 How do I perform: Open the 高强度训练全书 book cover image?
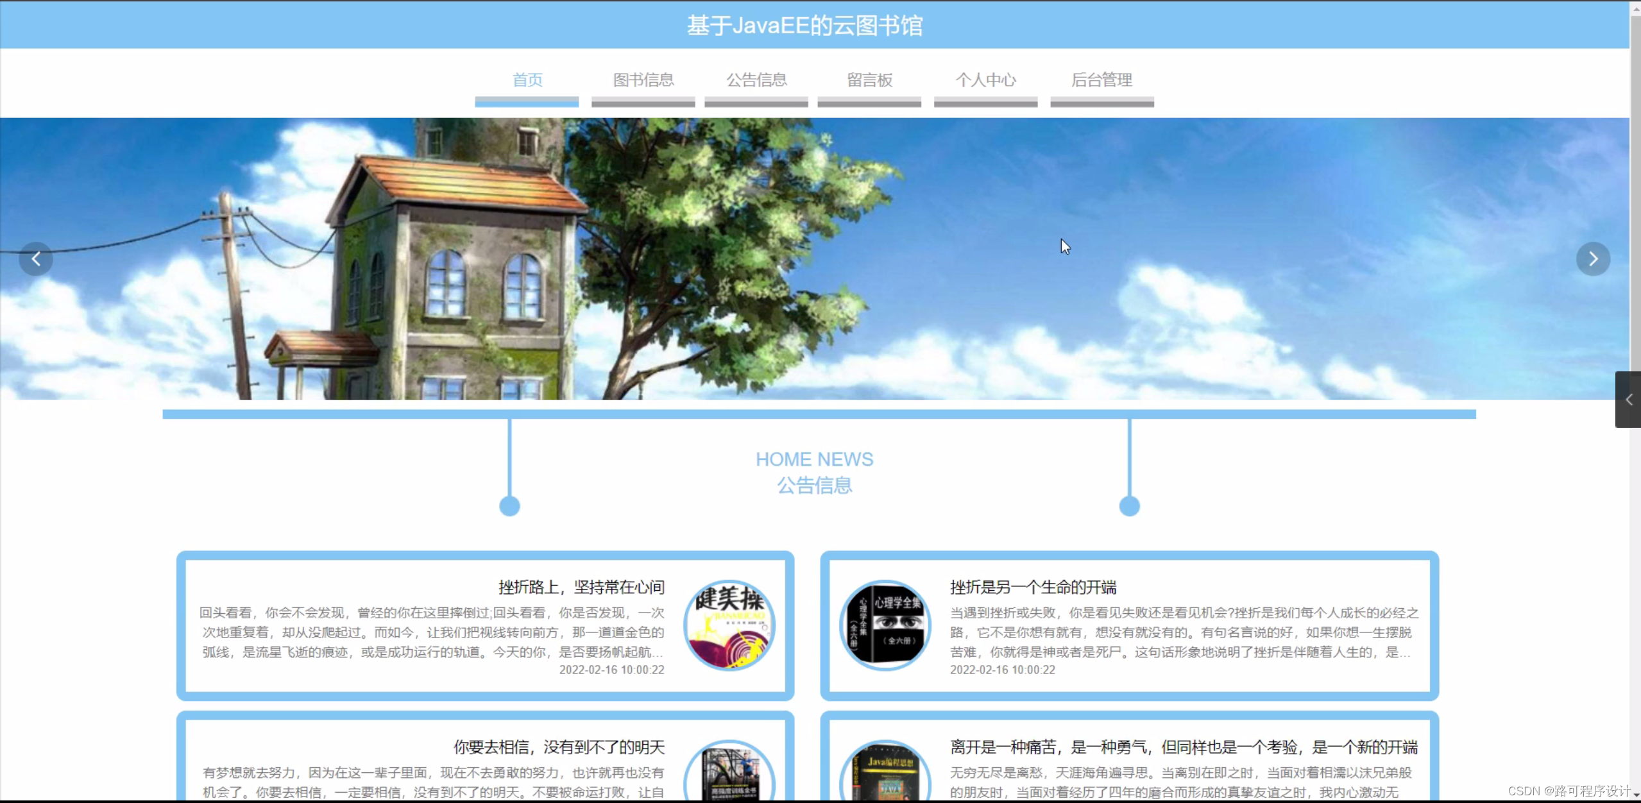(730, 773)
